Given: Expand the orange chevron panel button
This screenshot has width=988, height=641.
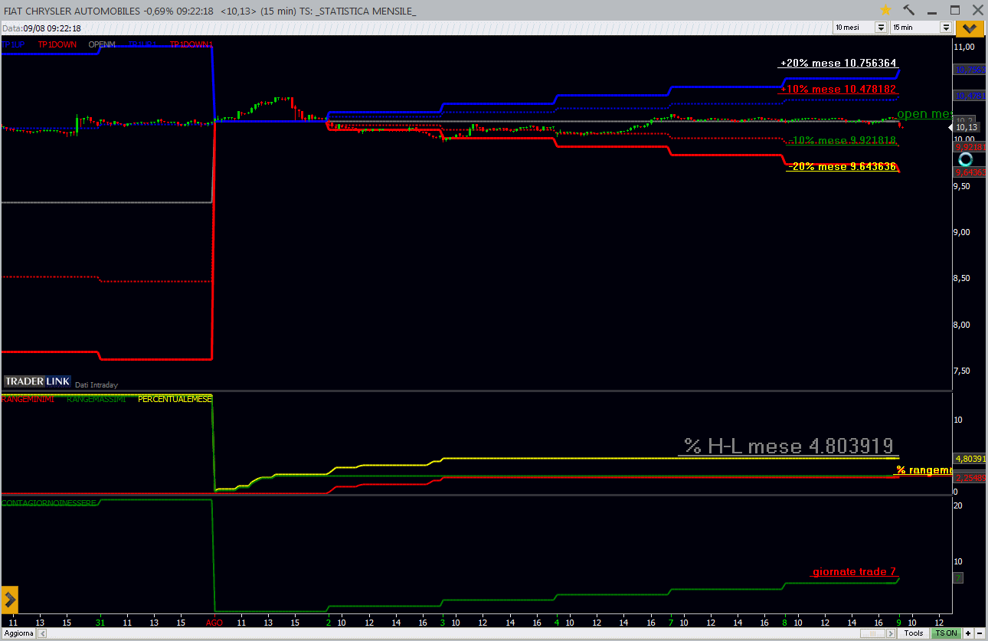Looking at the screenshot, I should pos(970,28).
